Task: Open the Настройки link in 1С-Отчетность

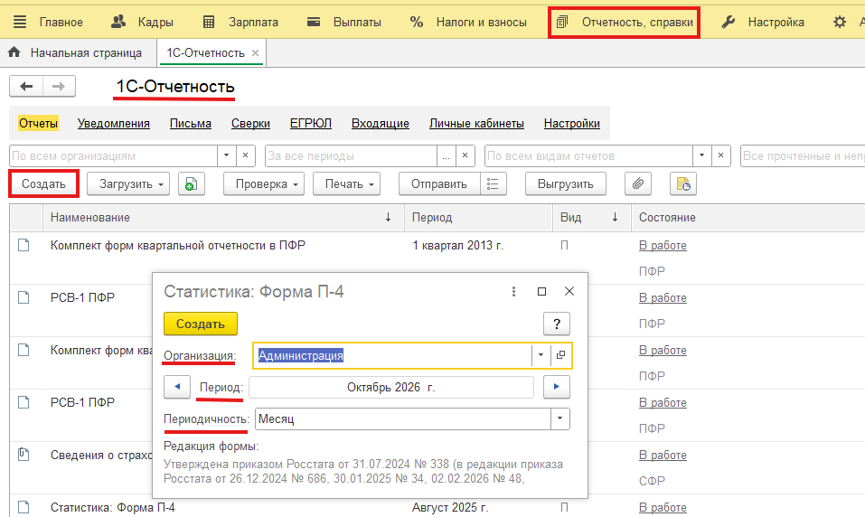Action: coord(571,124)
